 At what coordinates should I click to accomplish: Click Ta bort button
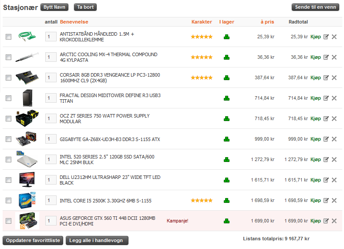tap(85, 7)
